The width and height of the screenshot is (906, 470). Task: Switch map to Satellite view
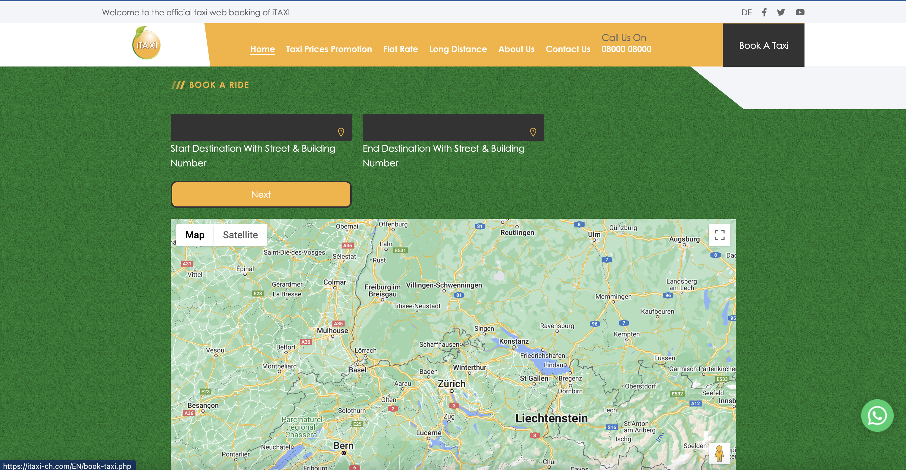[x=240, y=235]
